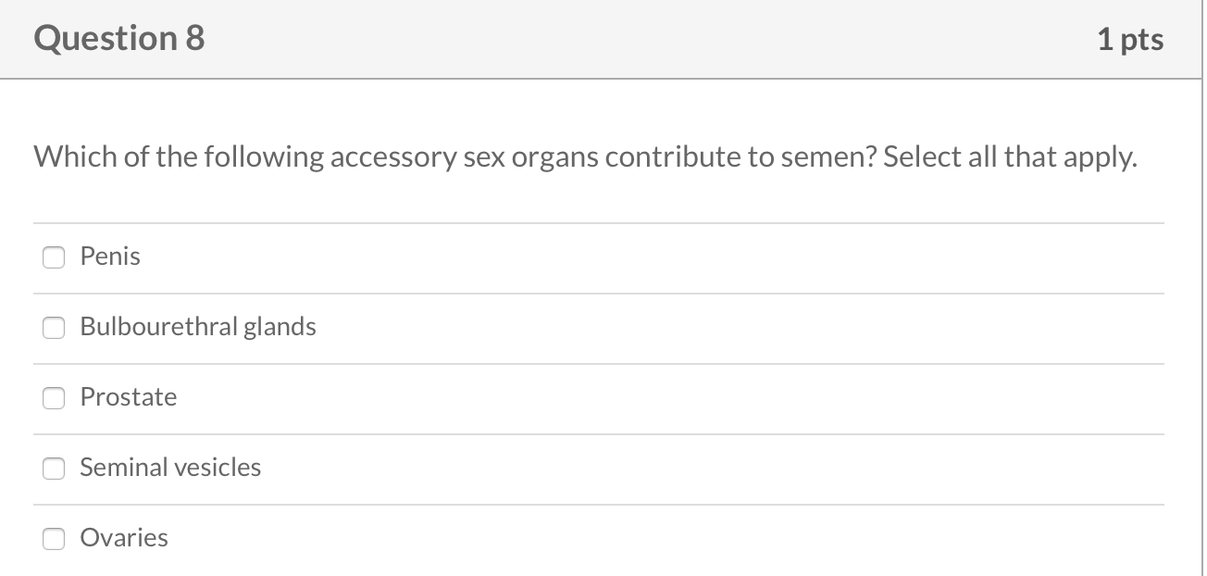This screenshot has width=1207, height=576.
Task: Check the Penis checkbox
Action: click(x=55, y=257)
